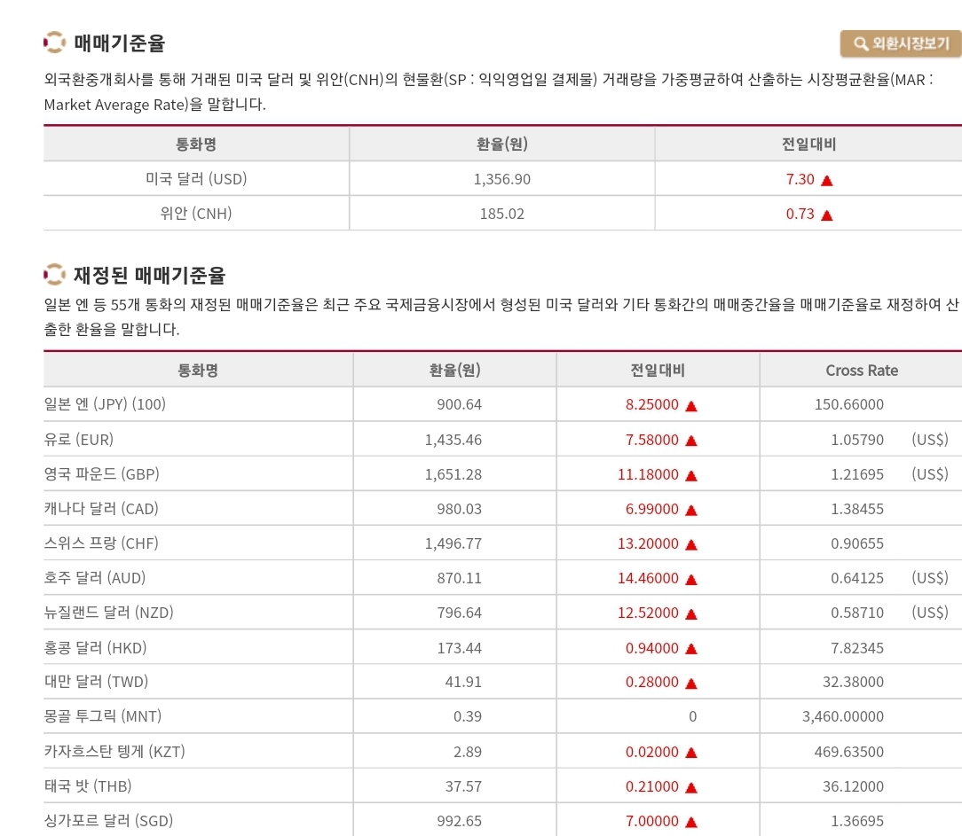Select the 유로 (EUR) row label
This screenshot has width=962, height=836.
[78, 440]
